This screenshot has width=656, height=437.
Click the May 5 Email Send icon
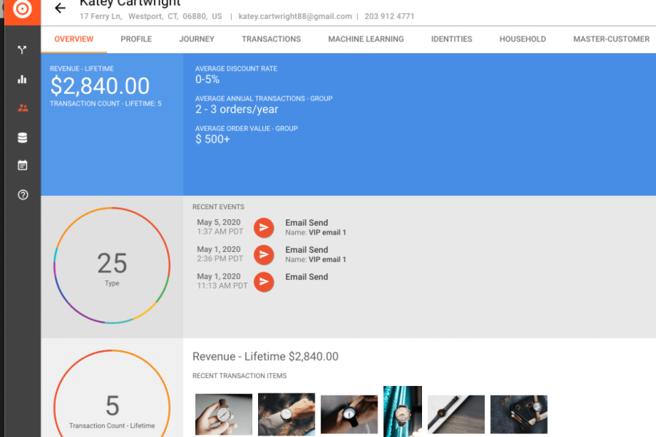264,228
